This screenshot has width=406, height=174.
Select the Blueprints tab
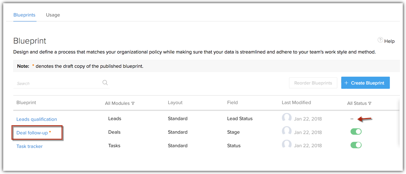(24, 15)
